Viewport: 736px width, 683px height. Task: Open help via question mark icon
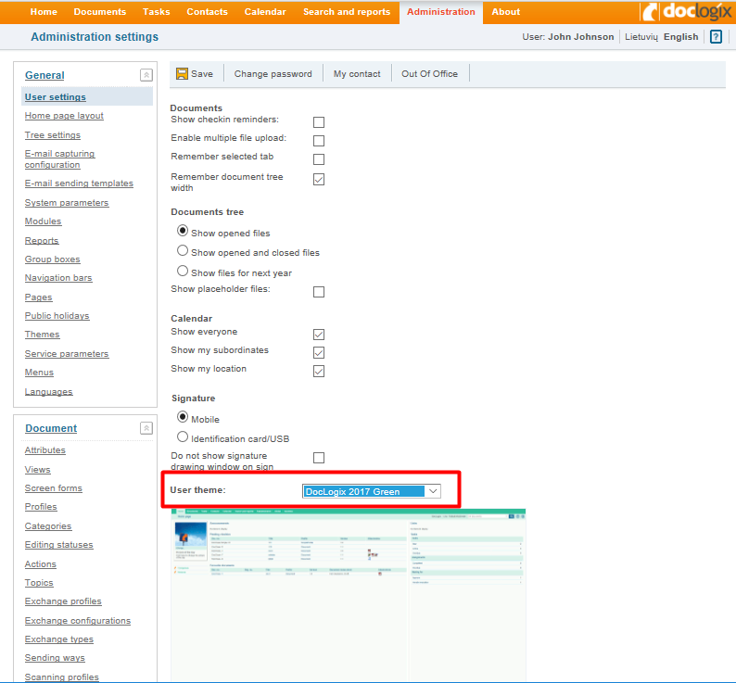coord(716,37)
